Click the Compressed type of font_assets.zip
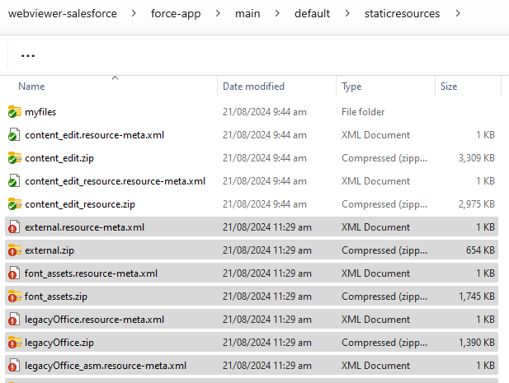The width and height of the screenshot is (509, 383). tap(384, 297)
